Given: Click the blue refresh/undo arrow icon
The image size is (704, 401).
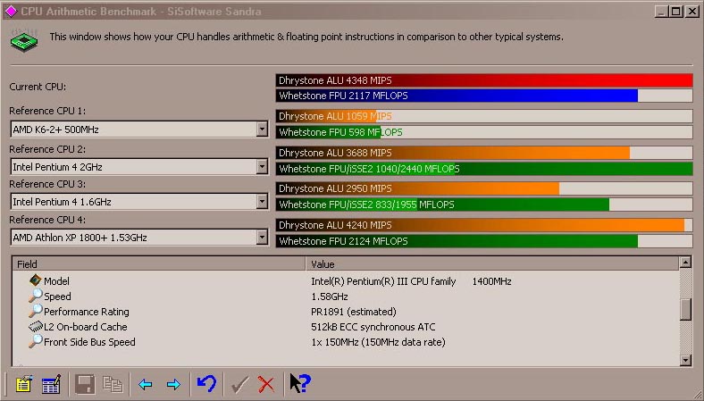Looking at the screenshot, I should 206,383.
